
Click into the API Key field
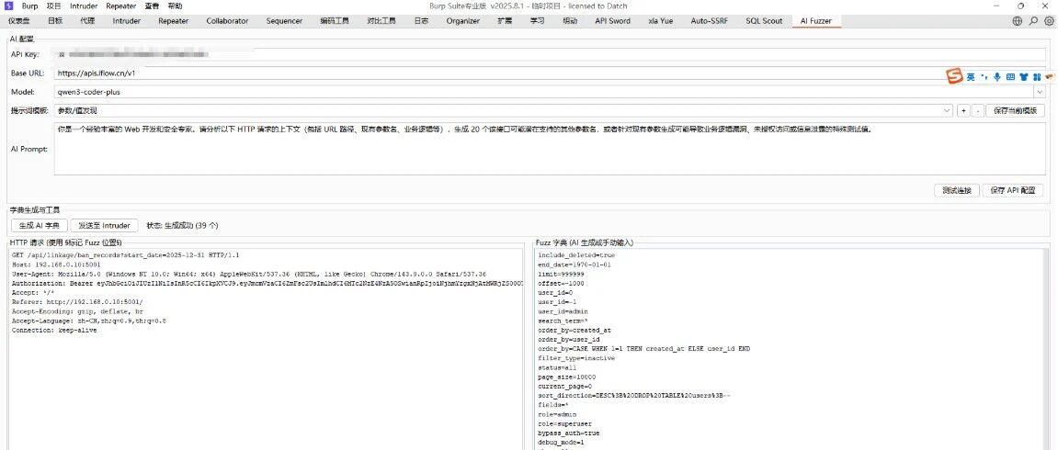coord(550,54)
